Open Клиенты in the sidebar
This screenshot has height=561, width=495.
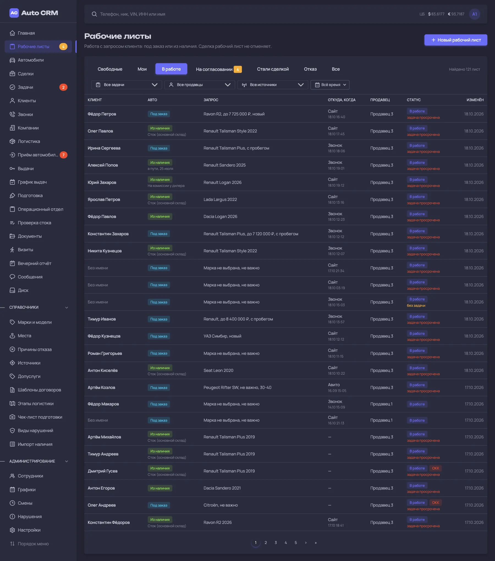[x=38, y=101]
